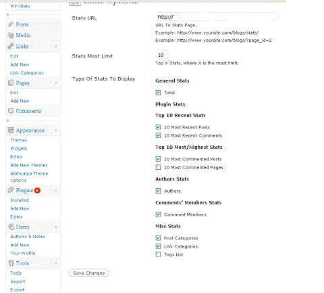Collapse the Users menu arrow
The height and width of the screenshot is (293, 324).
(x=56, y=227)
